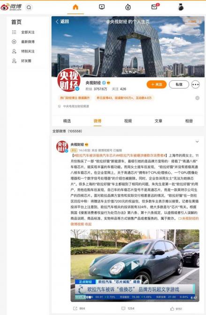Click the comment icon showing 1254
Screen dimensions: 206x315
123,308
